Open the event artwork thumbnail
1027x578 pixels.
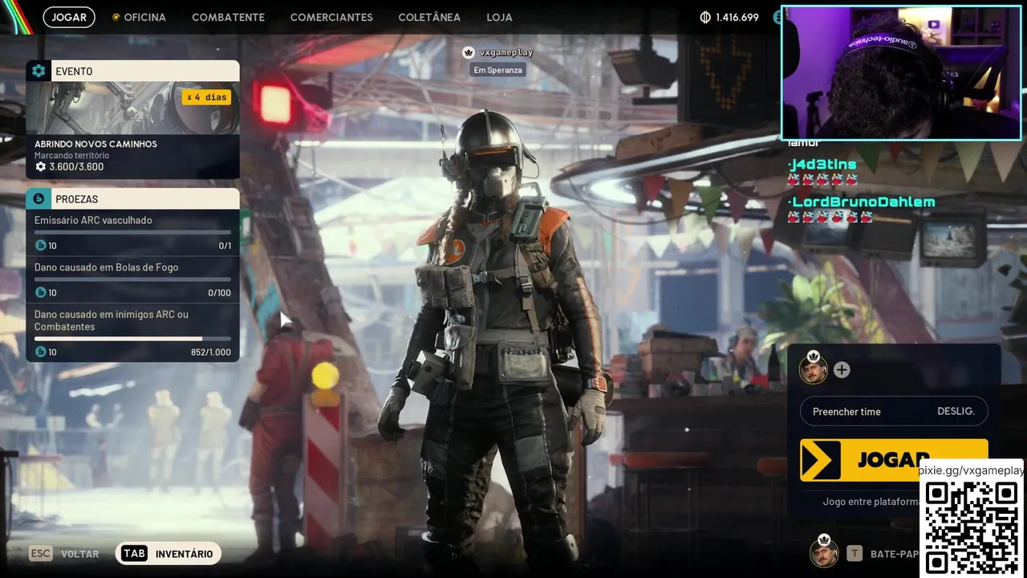[x=132, y=108]
